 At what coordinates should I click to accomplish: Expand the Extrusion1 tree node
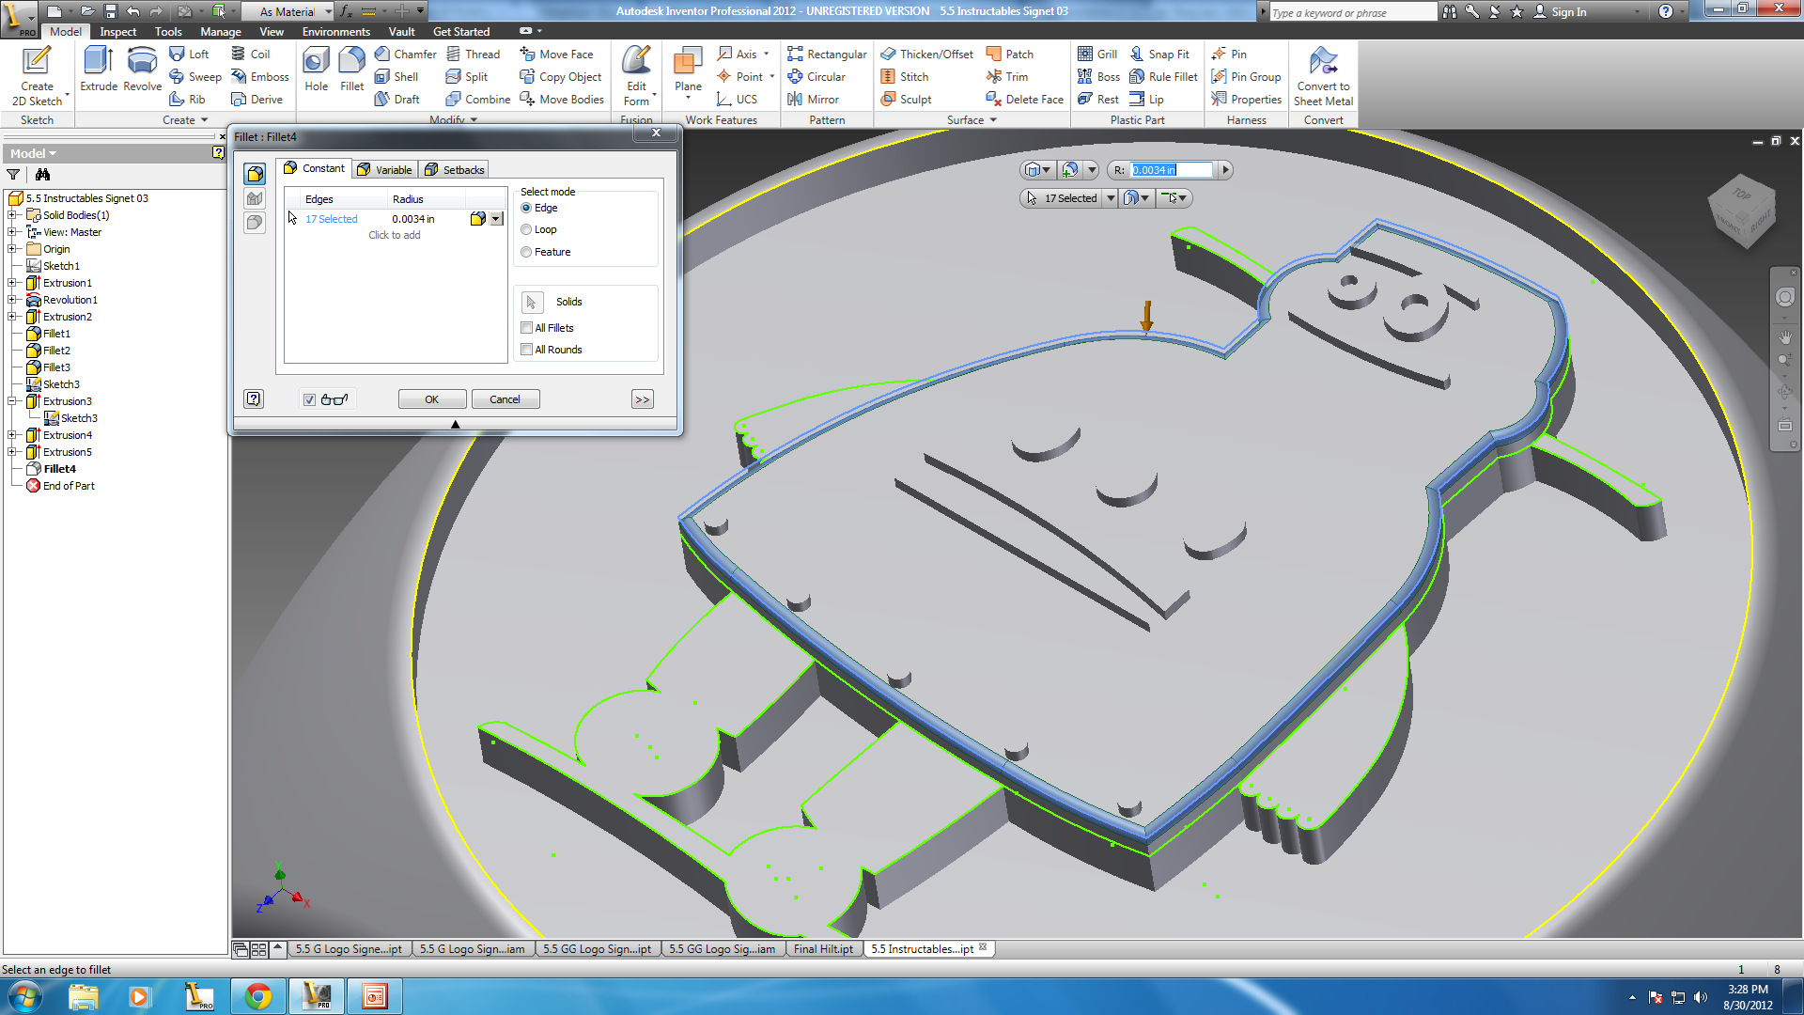pos(12,283)
